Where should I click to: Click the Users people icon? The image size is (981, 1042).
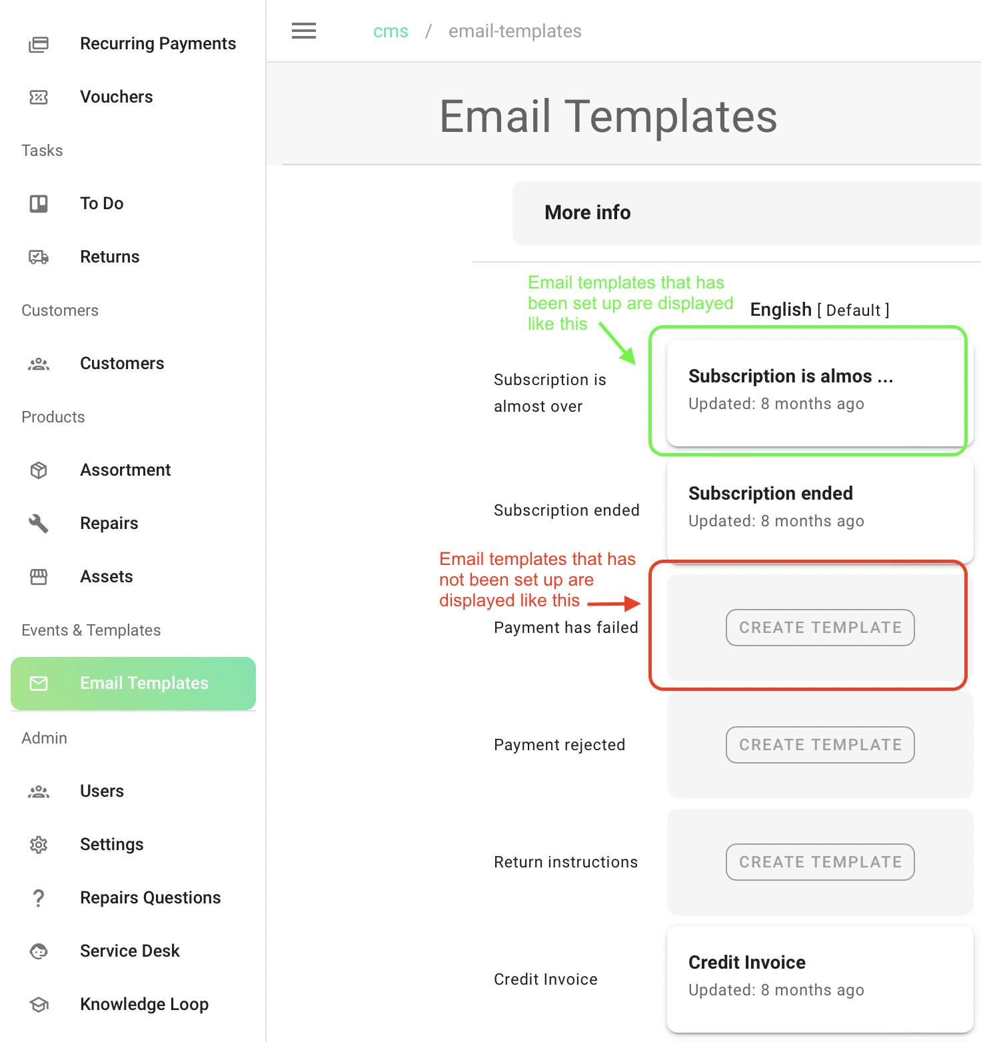39,791
